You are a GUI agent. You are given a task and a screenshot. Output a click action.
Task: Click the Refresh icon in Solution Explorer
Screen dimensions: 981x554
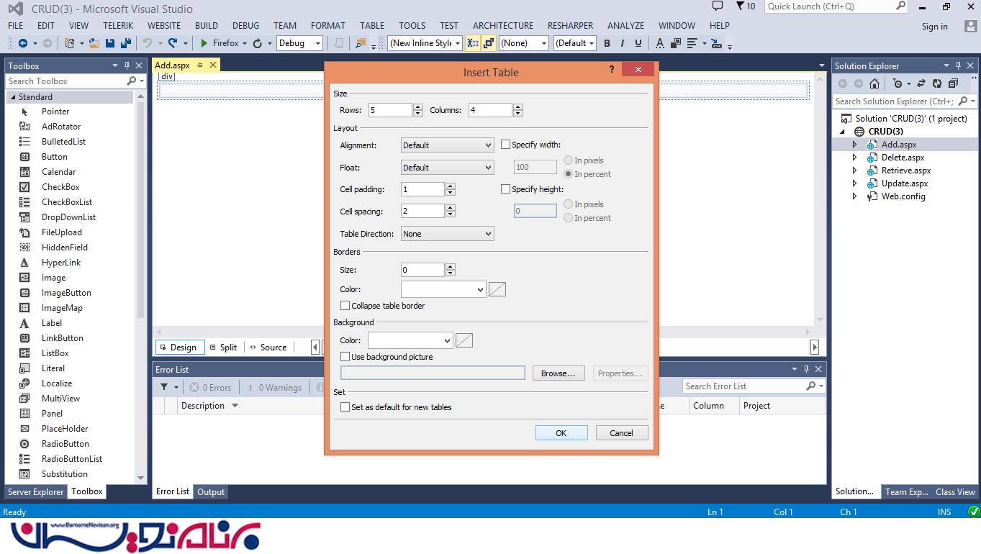click(x=936, y=84)
